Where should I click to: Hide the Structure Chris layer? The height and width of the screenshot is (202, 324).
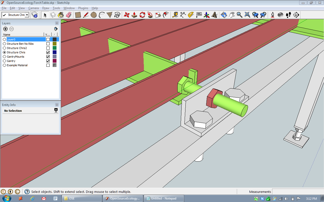coord(48,52)
